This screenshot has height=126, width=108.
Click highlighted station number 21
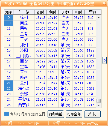[9, 83]
